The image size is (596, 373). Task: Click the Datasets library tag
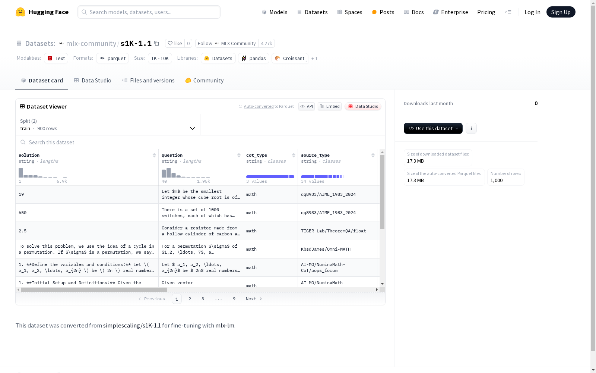[218, 58]
